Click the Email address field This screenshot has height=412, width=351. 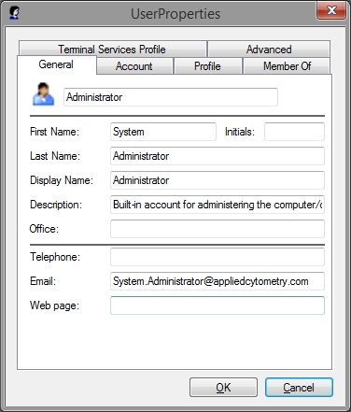(218, 281)
